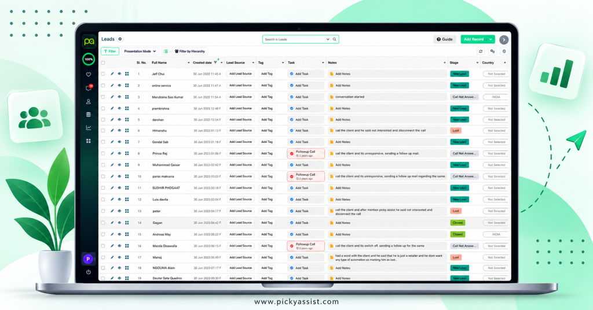Open the dropdown arrow beside Add Record
This screenshot has height=310, width=593.
click(x=491, y=39)
